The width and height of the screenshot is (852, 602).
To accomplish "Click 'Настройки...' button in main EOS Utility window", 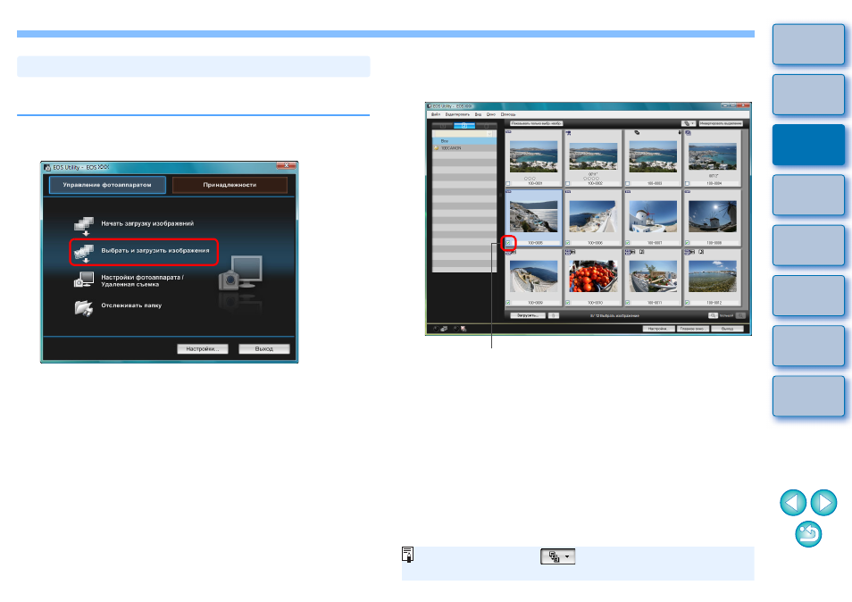I will (x=203, y=349).
